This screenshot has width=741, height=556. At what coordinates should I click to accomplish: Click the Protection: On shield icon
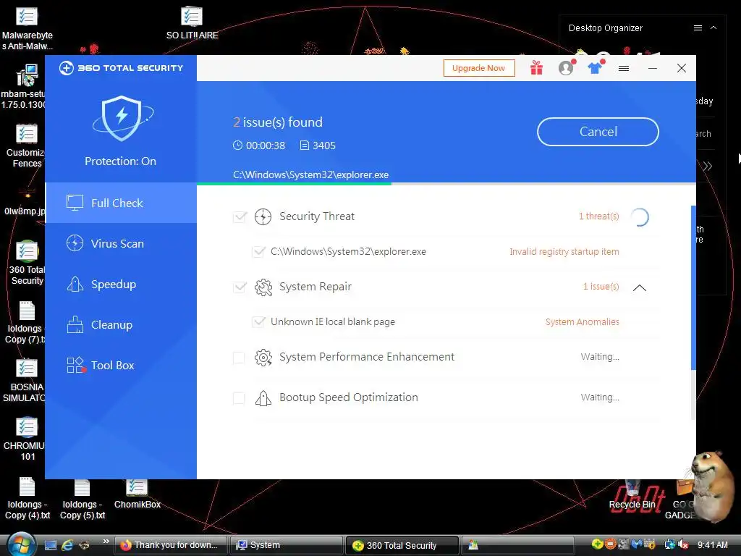pos(122,118)
